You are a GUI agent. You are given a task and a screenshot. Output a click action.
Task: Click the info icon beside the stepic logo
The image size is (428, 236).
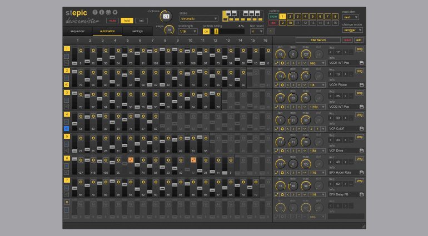(102, 12)
